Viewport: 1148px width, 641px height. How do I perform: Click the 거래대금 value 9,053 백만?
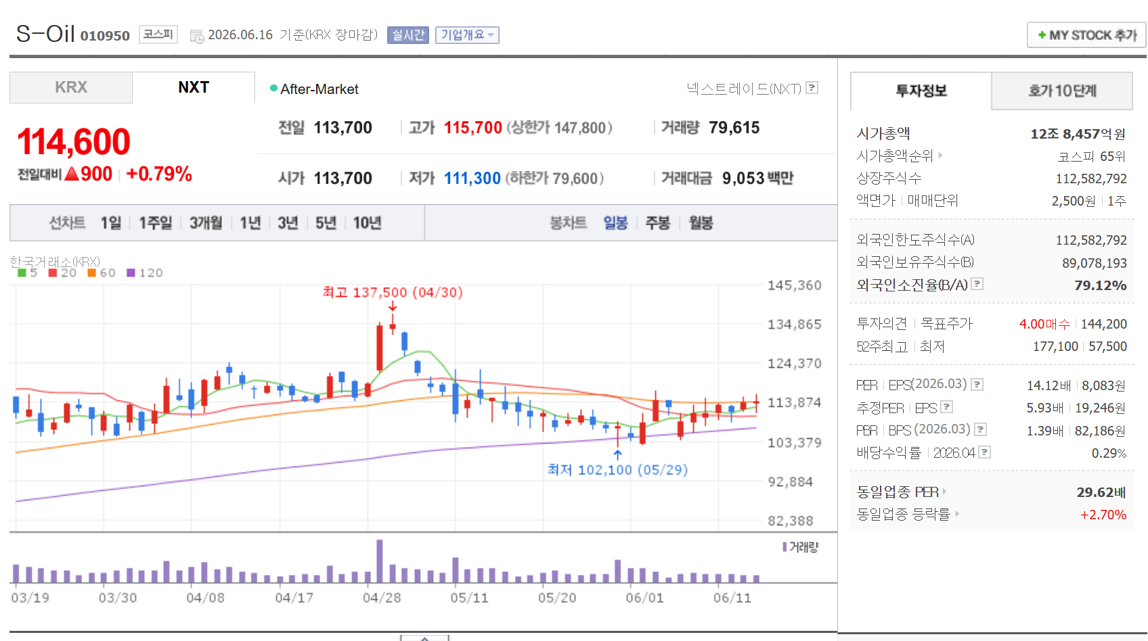click(x=758, y=179)
